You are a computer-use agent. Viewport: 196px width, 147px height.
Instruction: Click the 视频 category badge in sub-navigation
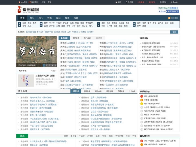(134, 24)
